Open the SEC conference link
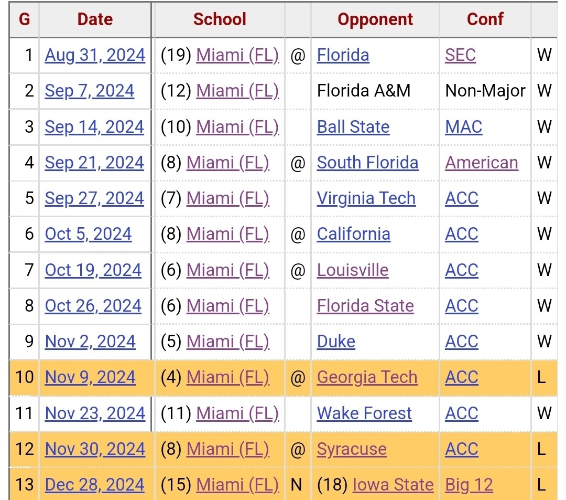 pos(460,55)
